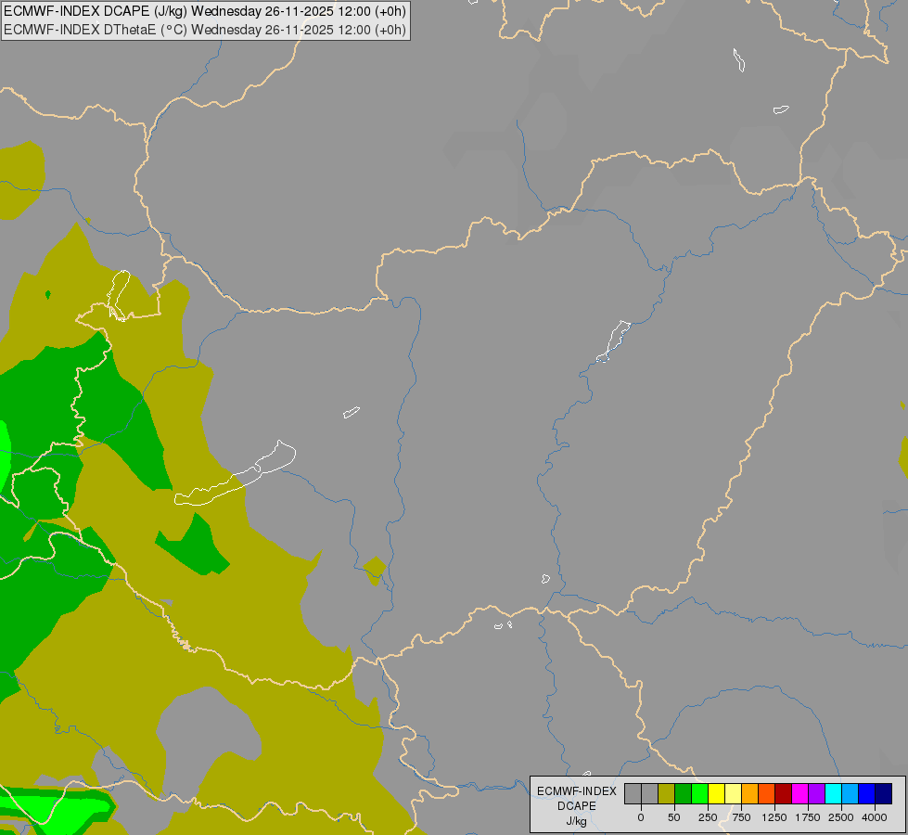The height and width of the screenshot is (835, 908).
Task: Click the legend value 250
Action: 708,817
